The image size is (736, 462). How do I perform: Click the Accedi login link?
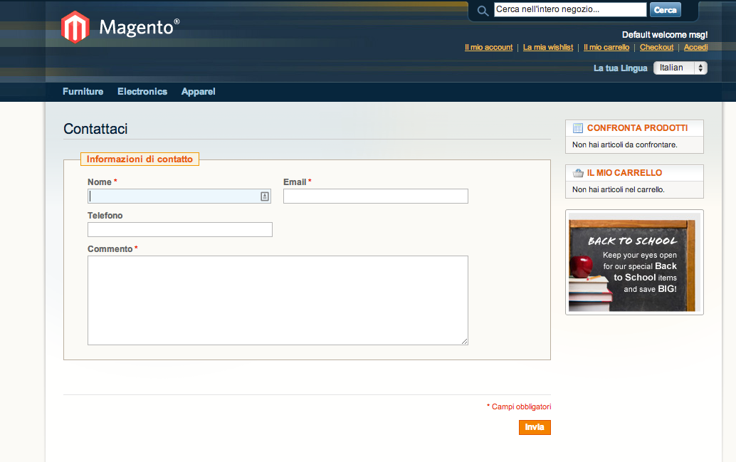point(695,48)
